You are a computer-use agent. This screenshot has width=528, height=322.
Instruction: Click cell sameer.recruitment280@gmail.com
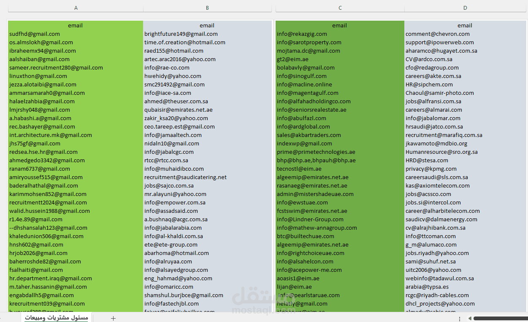point(76,67)
